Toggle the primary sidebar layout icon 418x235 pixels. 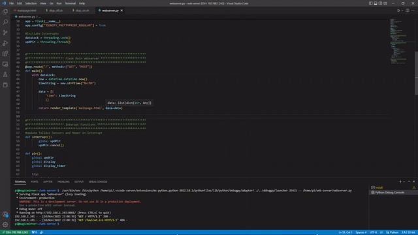[x=370, y=3]
